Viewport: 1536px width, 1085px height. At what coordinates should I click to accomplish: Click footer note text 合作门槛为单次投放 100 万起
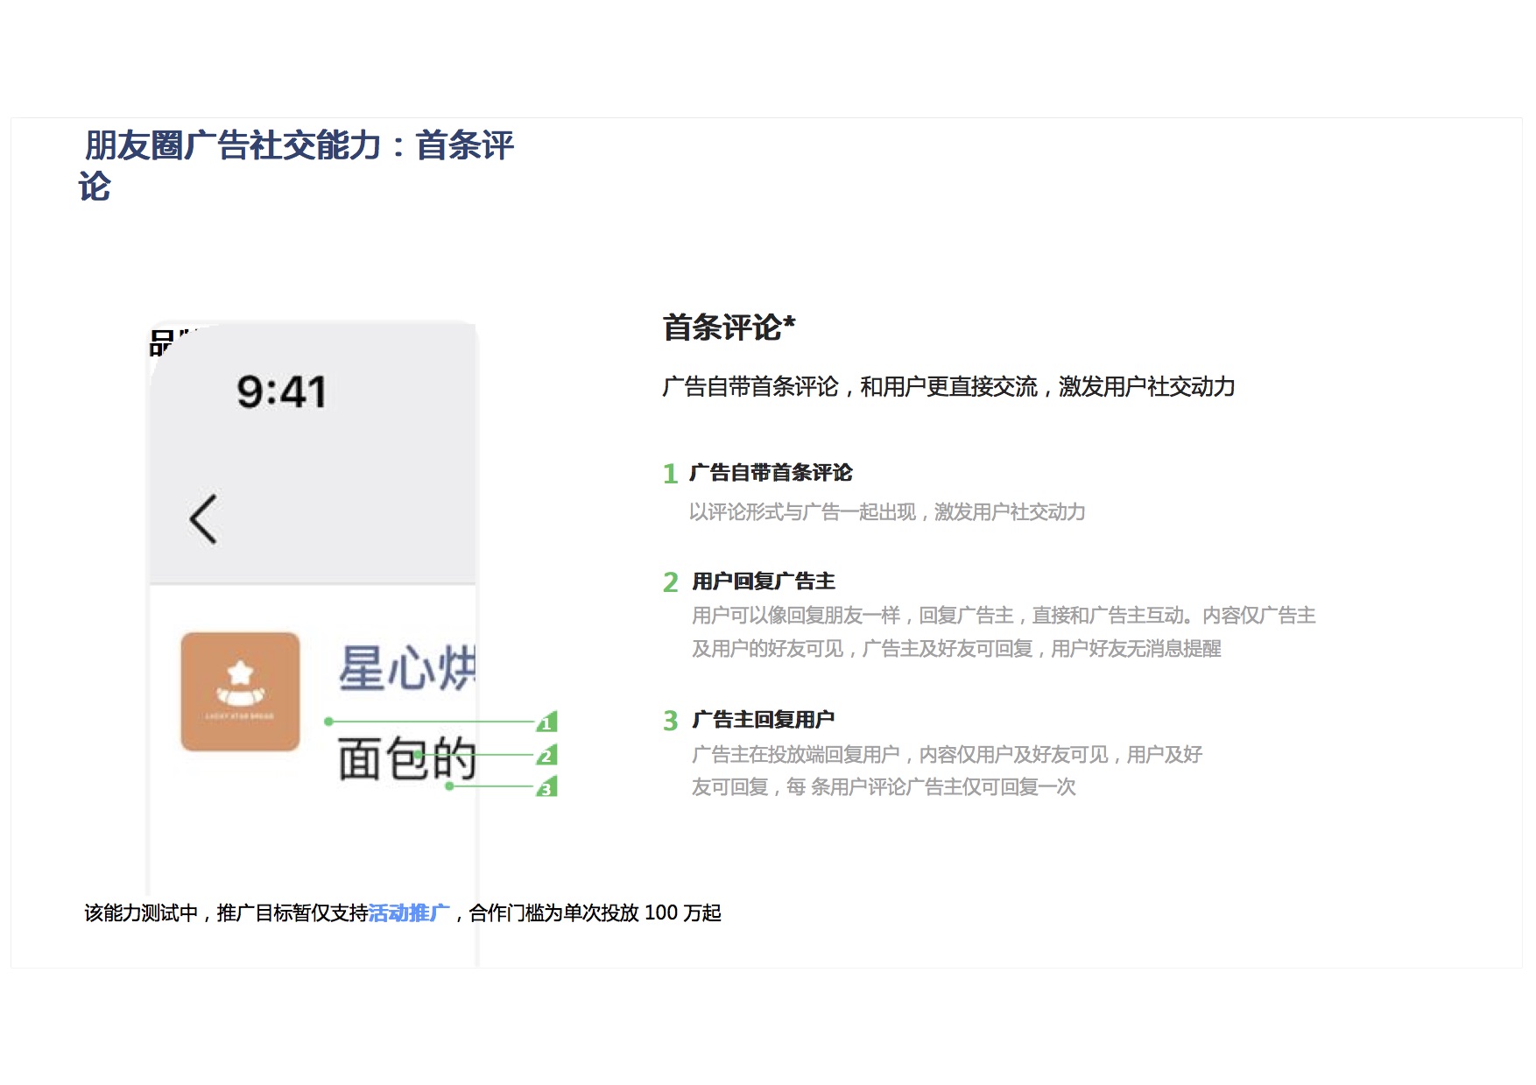pyautogui.click(x=595, y=913)
